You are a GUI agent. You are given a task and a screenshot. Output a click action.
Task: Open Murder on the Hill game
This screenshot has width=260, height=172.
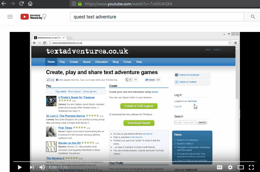70,143
